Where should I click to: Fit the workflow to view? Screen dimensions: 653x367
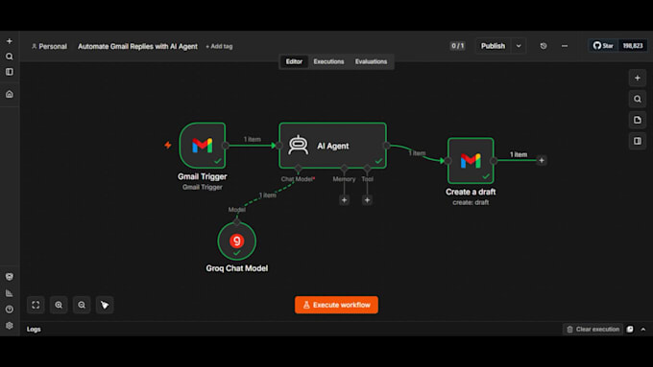tap(36, 305)
